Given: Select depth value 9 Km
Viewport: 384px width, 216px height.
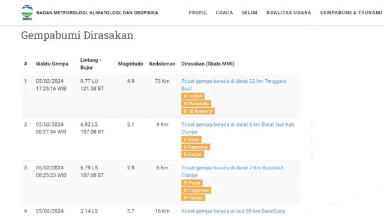Looking at the screenshot, I should [x=162, y=124].
